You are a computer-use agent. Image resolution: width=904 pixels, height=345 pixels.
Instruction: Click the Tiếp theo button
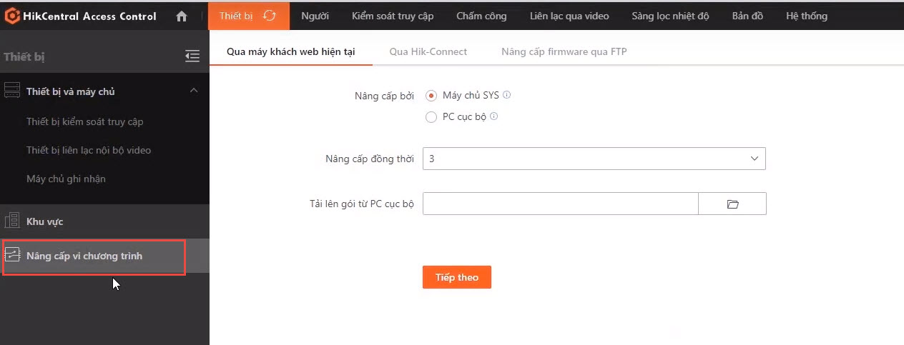click(456, 277)
